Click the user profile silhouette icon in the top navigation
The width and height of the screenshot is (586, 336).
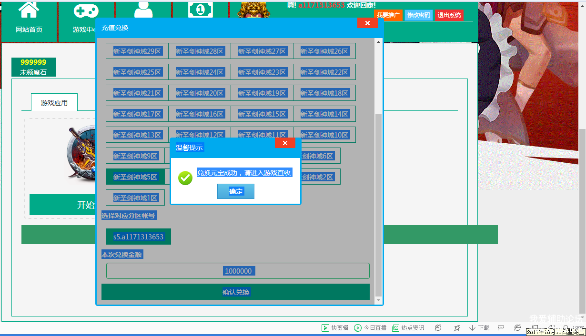click(143, 10)
